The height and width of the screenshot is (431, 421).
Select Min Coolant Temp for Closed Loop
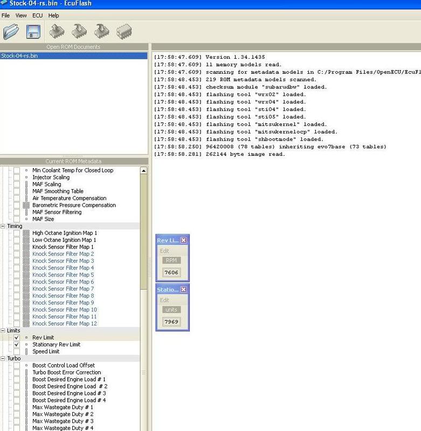tap(73, 170)
